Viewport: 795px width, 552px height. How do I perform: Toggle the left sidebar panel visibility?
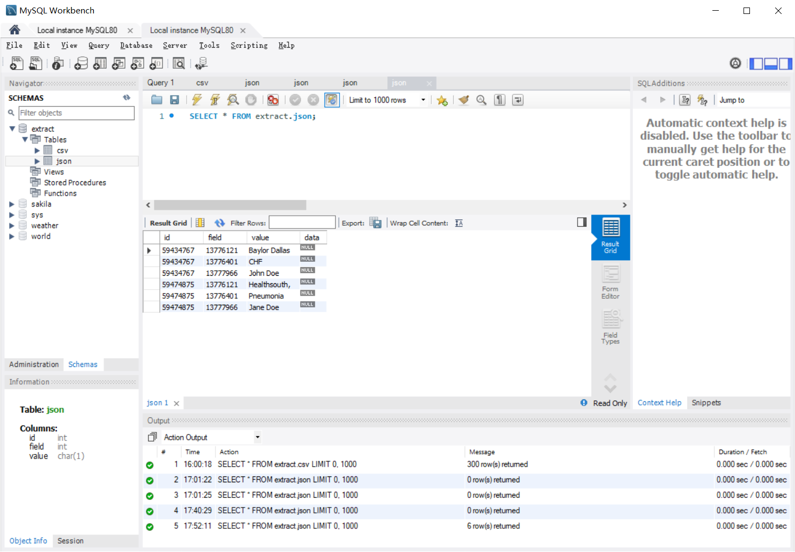[x=756, y=64]
